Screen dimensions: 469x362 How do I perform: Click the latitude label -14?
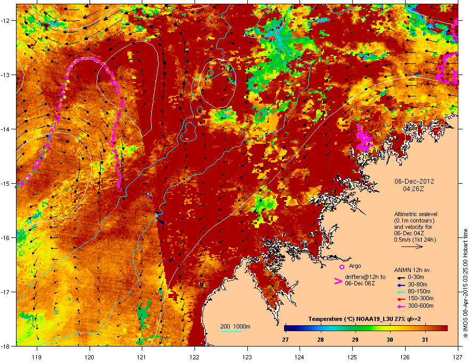(x=6, y=129)
